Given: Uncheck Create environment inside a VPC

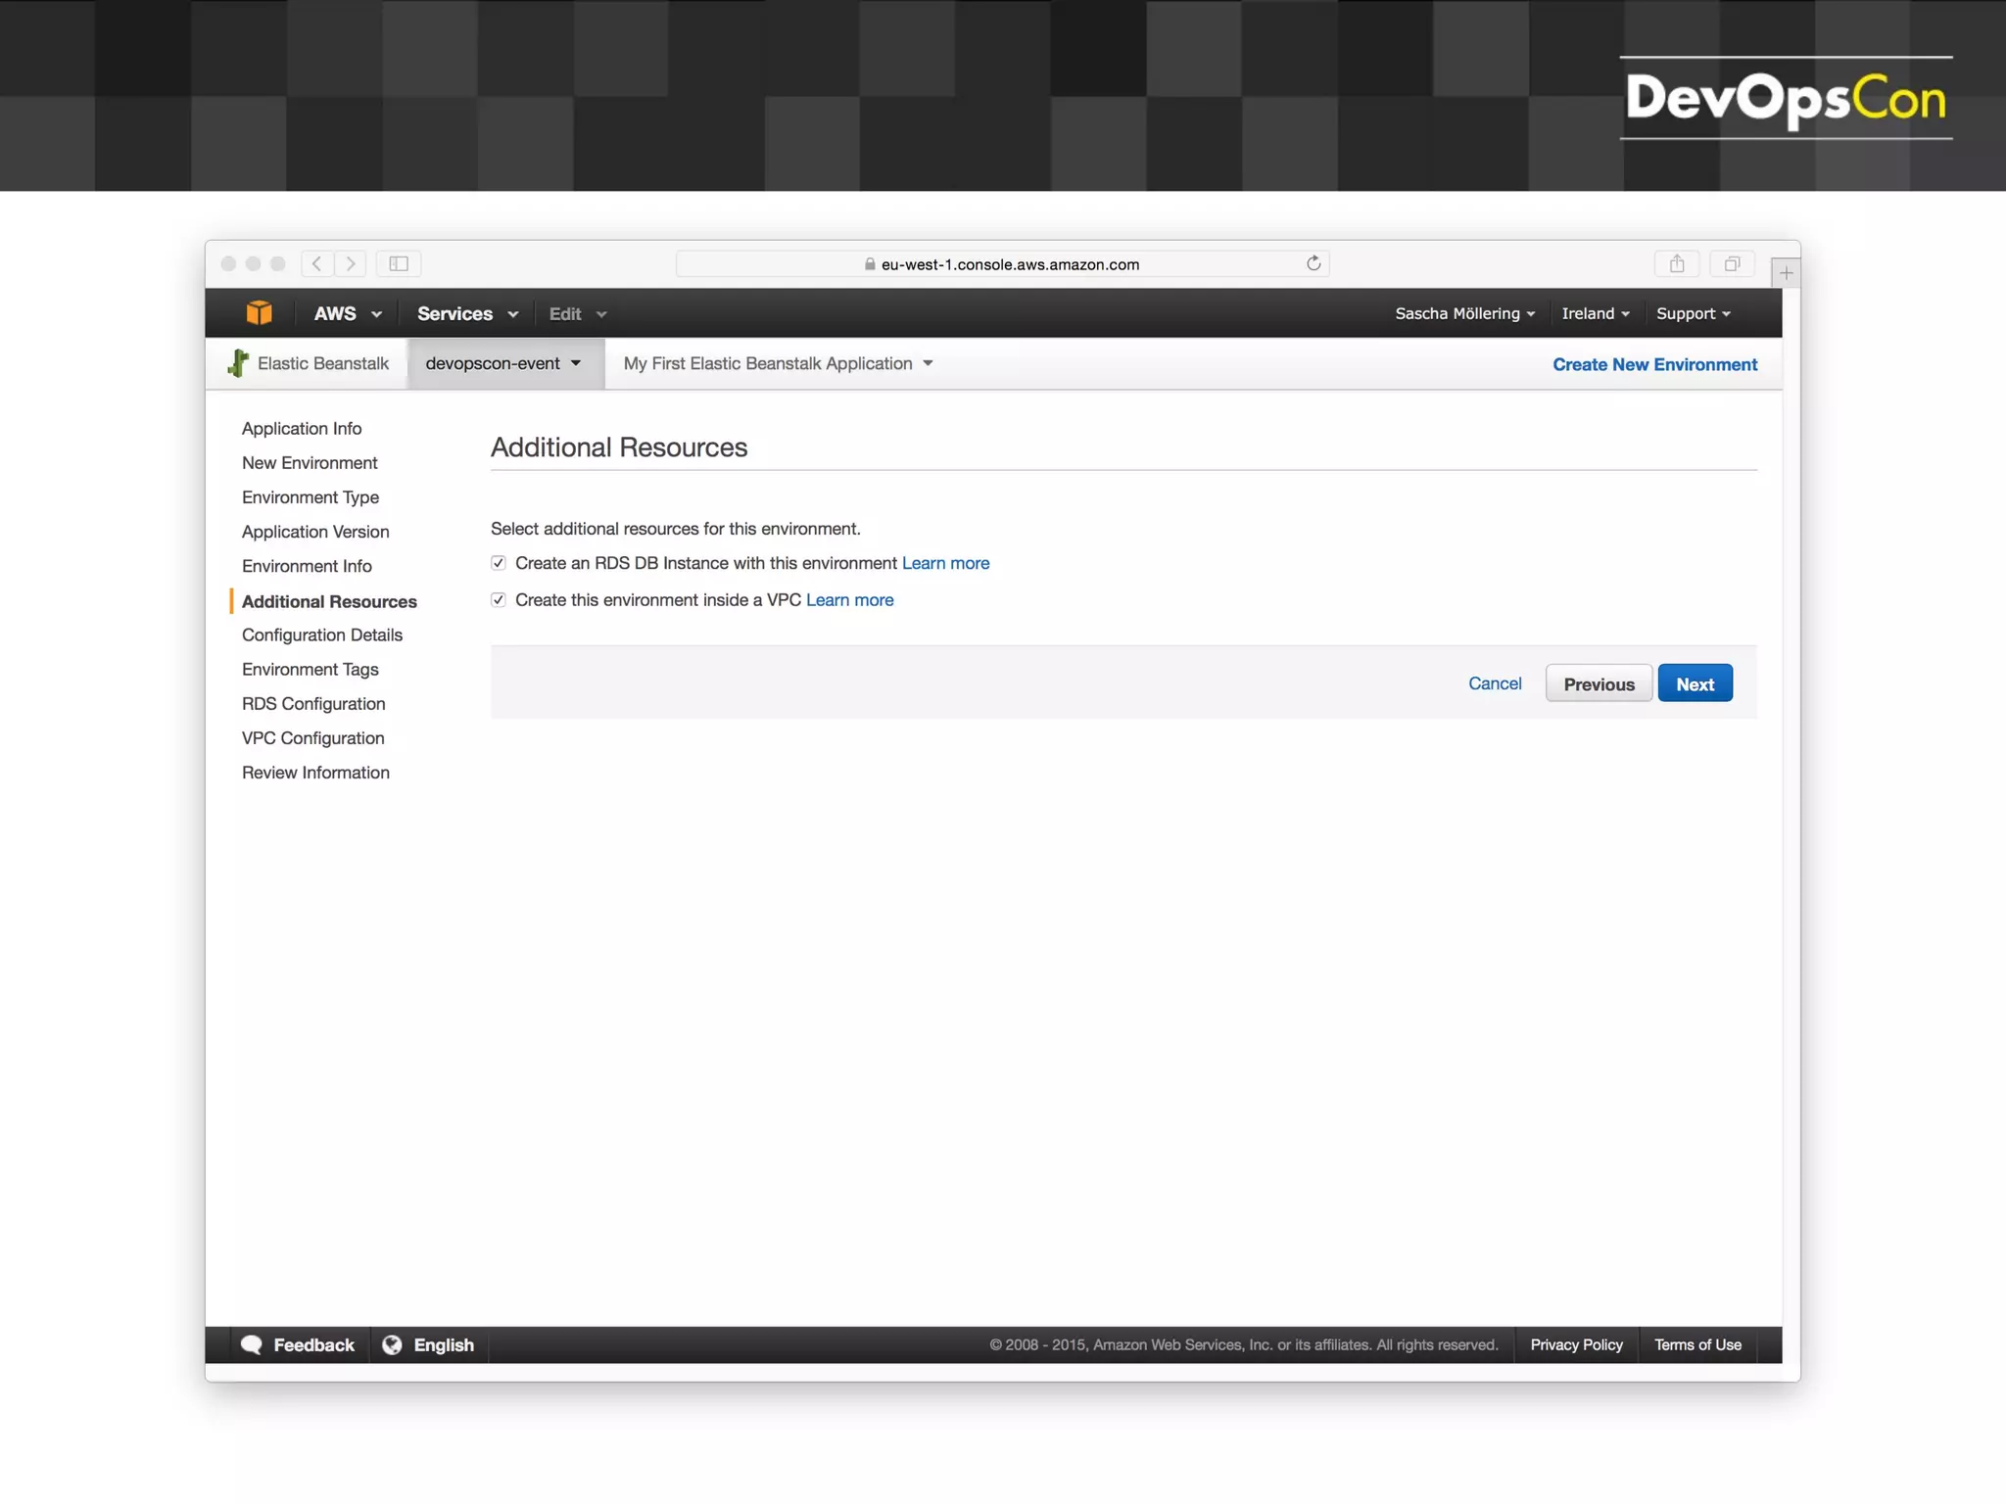Looking at the screenshot, I should [499, 600].
